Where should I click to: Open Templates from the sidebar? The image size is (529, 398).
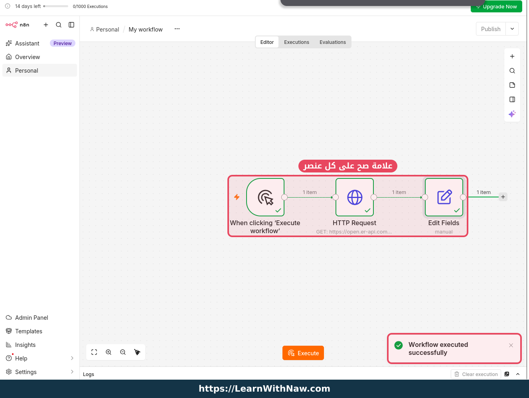pos(40,331)
